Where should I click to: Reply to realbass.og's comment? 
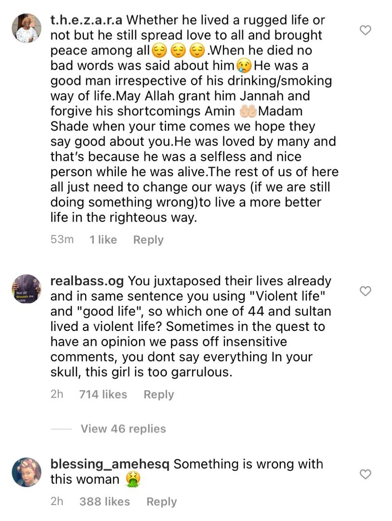tap(158, 394)
